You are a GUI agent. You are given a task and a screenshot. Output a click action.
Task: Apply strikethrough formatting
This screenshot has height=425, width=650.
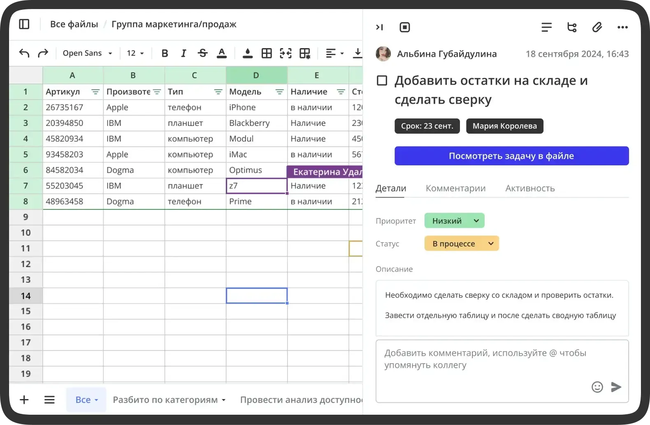click(x=202, y=53)
